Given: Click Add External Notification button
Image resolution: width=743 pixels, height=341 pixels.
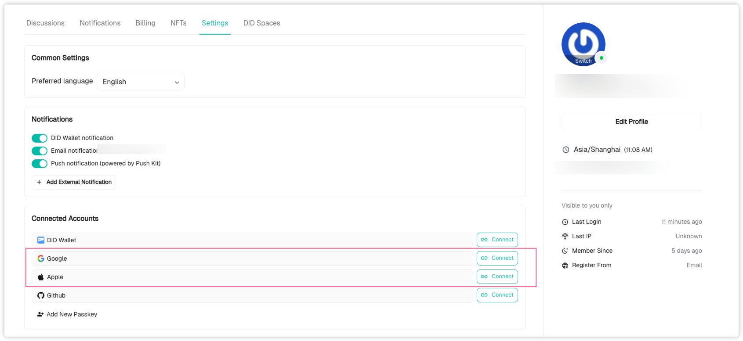Looking at the screenshot, I should 74,182.
